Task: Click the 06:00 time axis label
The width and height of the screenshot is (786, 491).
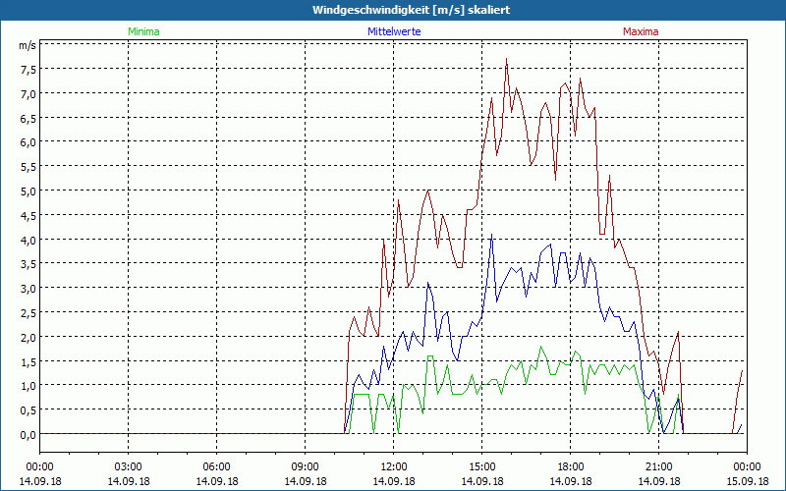Action: point(216,467)
